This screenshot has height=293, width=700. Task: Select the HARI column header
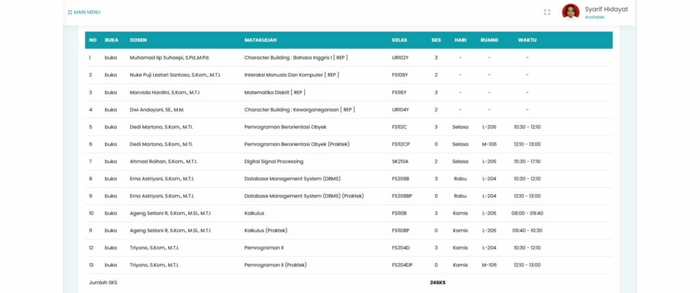point(460,40)
